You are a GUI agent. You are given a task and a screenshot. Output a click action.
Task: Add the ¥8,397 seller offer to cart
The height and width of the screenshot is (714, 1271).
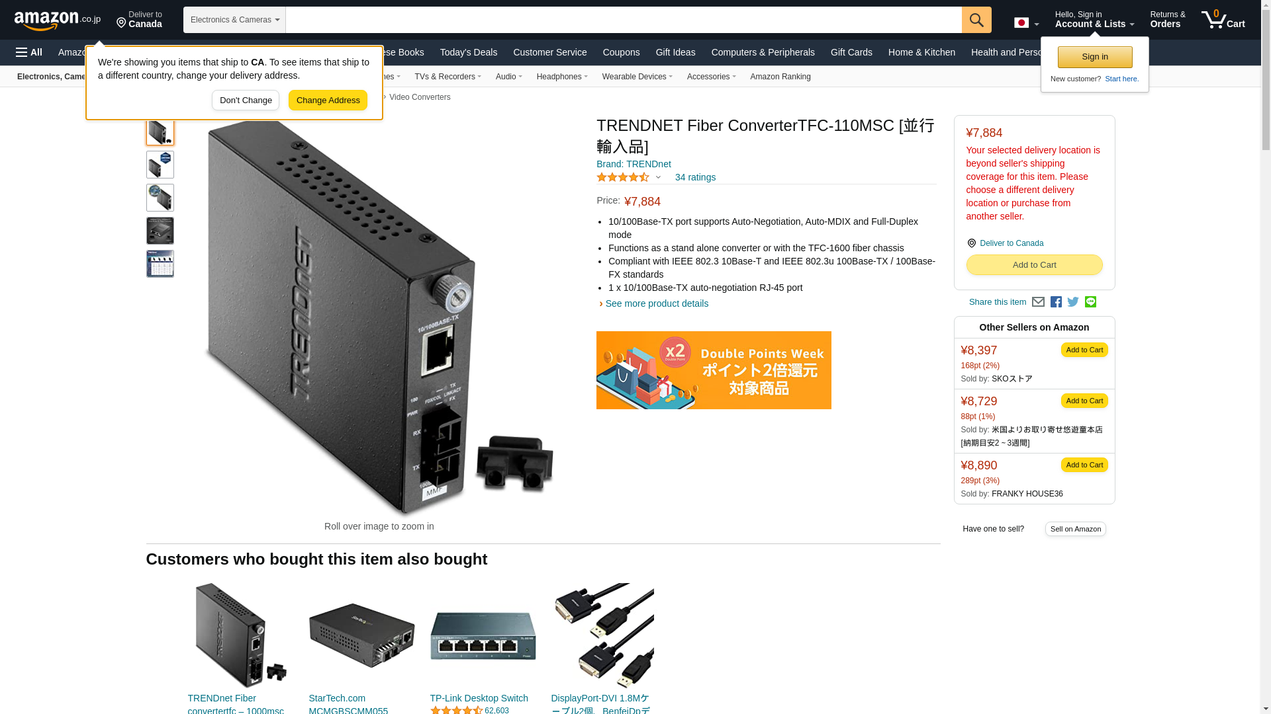[1084, 350]
